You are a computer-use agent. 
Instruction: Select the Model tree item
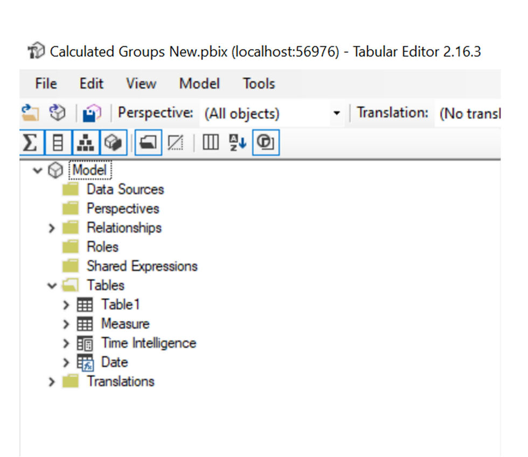pyautogui.click(x=89, y=170)
